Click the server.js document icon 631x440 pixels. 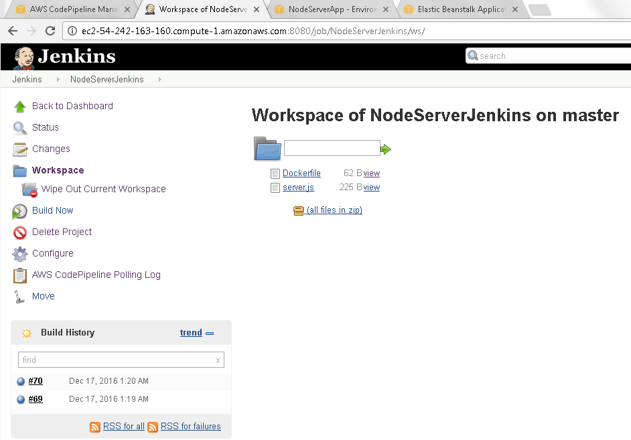[275, 188]
